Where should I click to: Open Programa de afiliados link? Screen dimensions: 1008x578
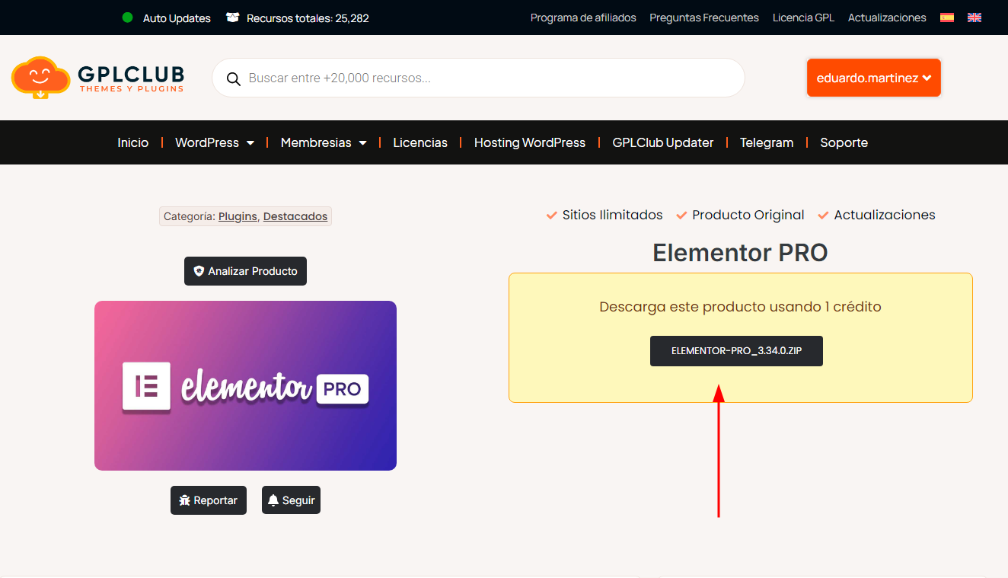point(583,18)
